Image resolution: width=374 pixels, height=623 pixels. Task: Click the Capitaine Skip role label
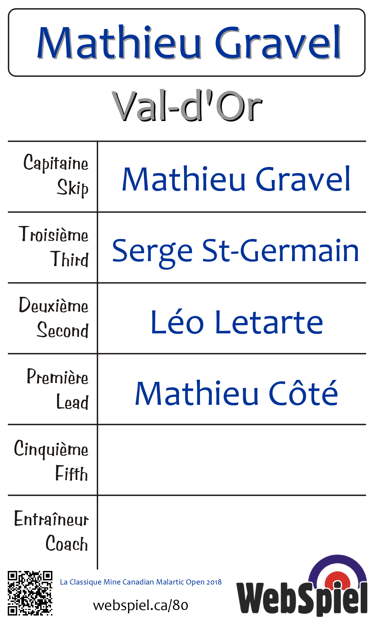point(56,175)
